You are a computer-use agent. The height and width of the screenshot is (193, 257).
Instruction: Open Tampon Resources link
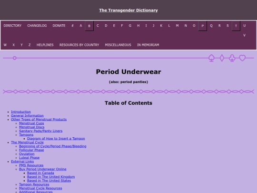pyautogui.click(x=34, y=184)
